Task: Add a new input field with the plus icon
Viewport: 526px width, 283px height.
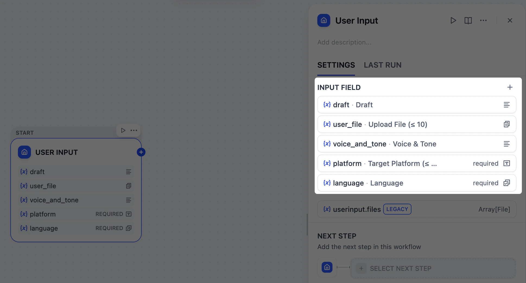Action: coord(510,87)
